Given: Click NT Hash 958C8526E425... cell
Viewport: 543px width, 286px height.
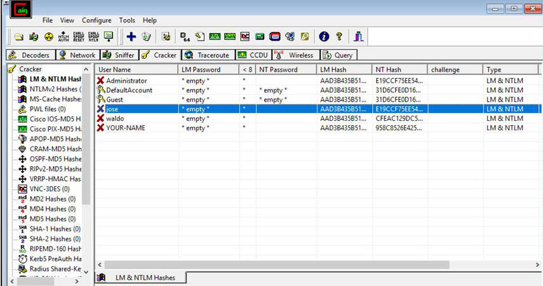Looking at the screenshot, I should click(399, 128).
